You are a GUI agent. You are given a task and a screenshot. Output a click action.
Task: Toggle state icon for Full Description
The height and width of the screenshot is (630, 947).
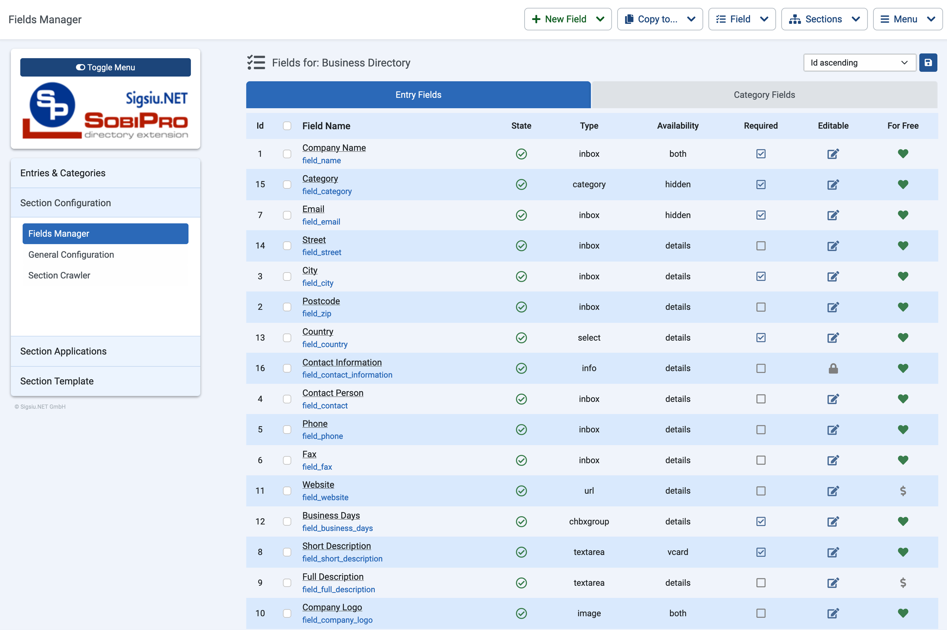coord(521,583)
